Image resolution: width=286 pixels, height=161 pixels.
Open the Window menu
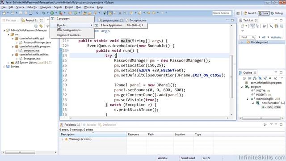pyautogui.click(x=89, y=7)
